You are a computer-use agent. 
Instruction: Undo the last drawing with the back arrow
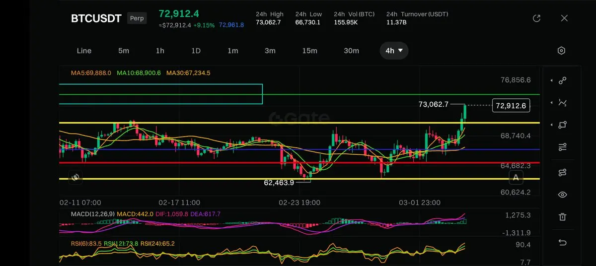click(562, 242)
